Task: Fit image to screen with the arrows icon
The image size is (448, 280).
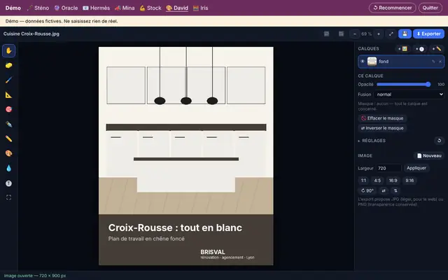Action: pos(391,34)
